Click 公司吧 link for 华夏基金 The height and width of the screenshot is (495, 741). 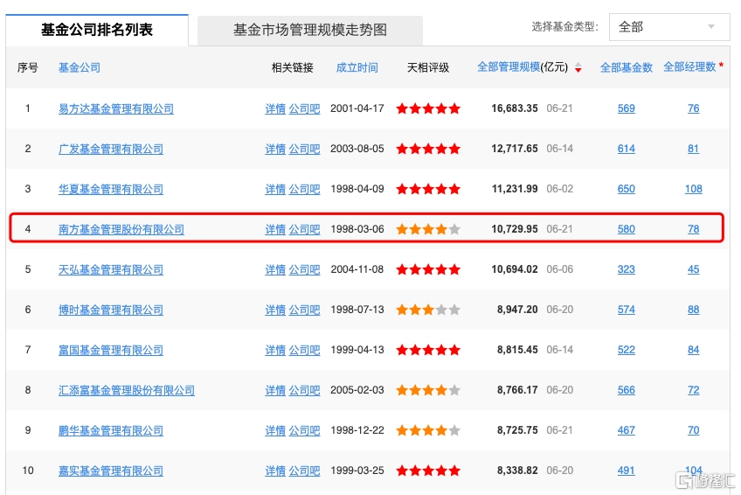pyautogui.click(x=304, y=189)
